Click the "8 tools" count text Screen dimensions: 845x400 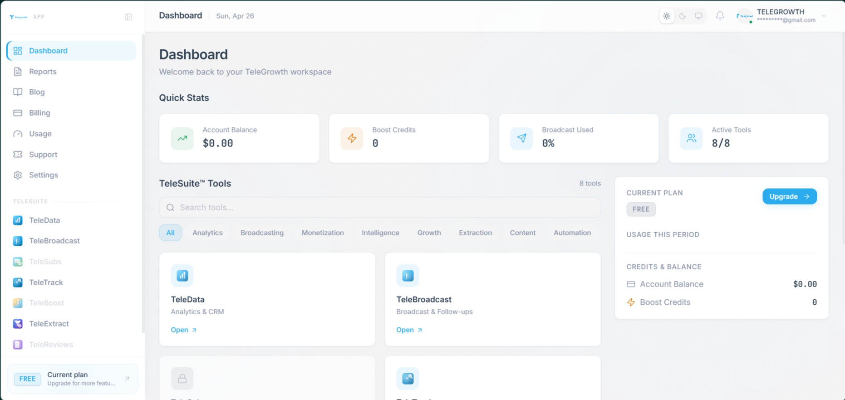pos(590,183)
